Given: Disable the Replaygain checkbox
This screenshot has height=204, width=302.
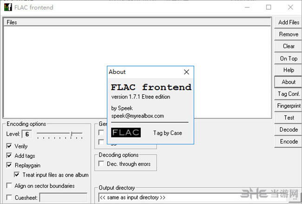Looking at the screenshot, I should (9, 165).
